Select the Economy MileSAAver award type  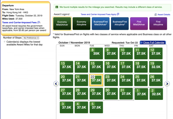coord(62,23)
